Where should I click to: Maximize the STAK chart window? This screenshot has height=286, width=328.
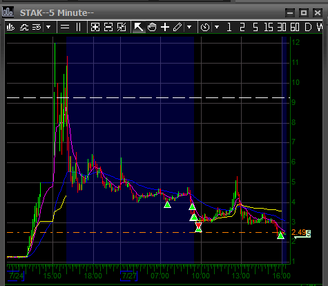(304, 12)
